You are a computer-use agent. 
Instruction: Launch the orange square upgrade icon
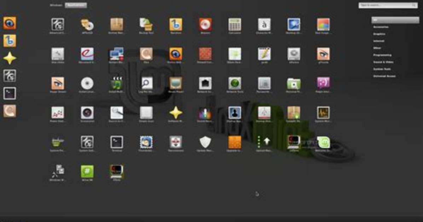click(x=235, y=142)
